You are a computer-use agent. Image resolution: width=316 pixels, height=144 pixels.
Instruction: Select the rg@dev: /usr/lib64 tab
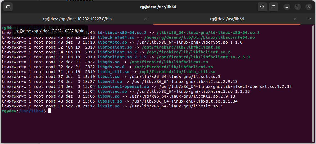[227, 19]
